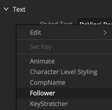Apply Follower to the Styled Text
The height and width of the screenshot is (110, 112).
click(64, 93)
